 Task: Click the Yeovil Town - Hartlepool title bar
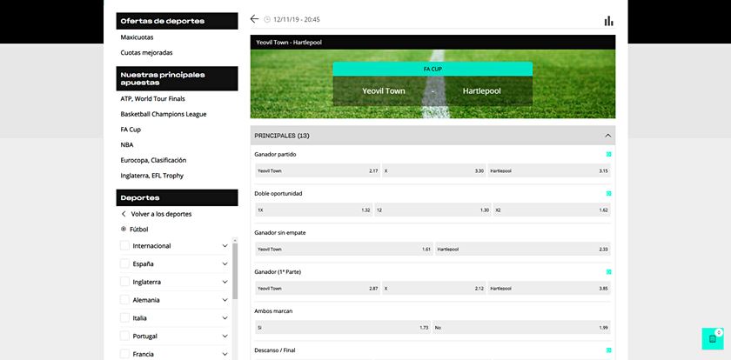point(433,43)
